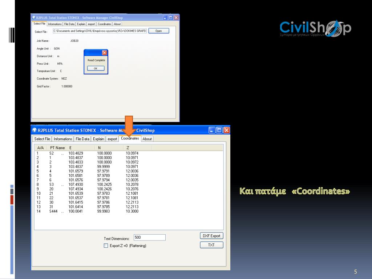The height and width of the screenshot is (279, 372).
Task: Click the PT Name column header
Action: coord(57,148)
